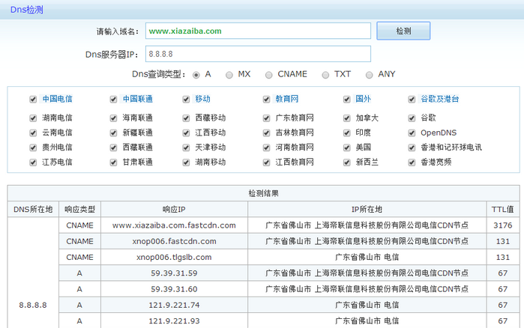524x328 pixels.
Task: Select the TXT query type radio button
Action: 325,75
